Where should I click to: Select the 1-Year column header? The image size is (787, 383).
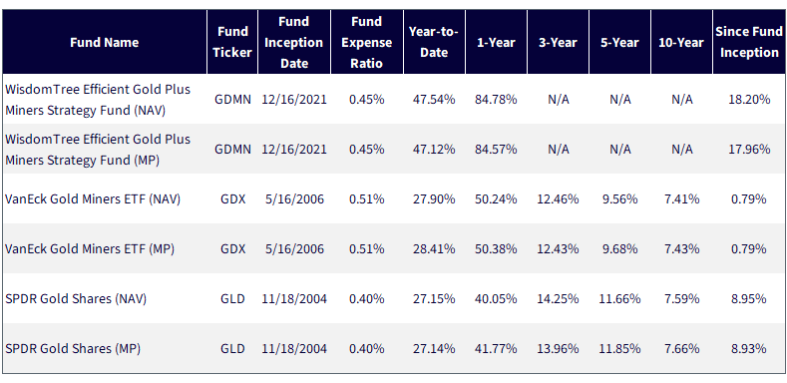[496, 42]
